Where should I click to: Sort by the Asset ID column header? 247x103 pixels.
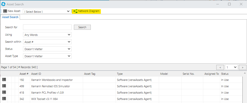pyautogui.click(x=36, y=74)
